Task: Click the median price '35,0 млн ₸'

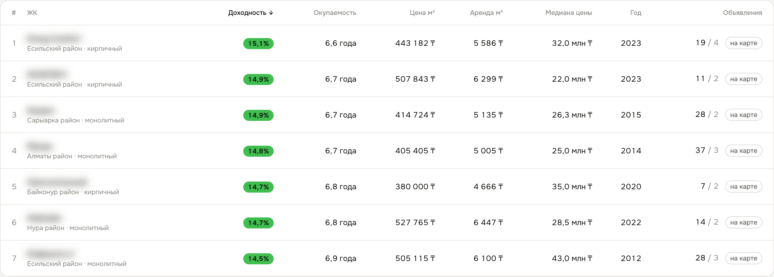Action: coord(572,187)
